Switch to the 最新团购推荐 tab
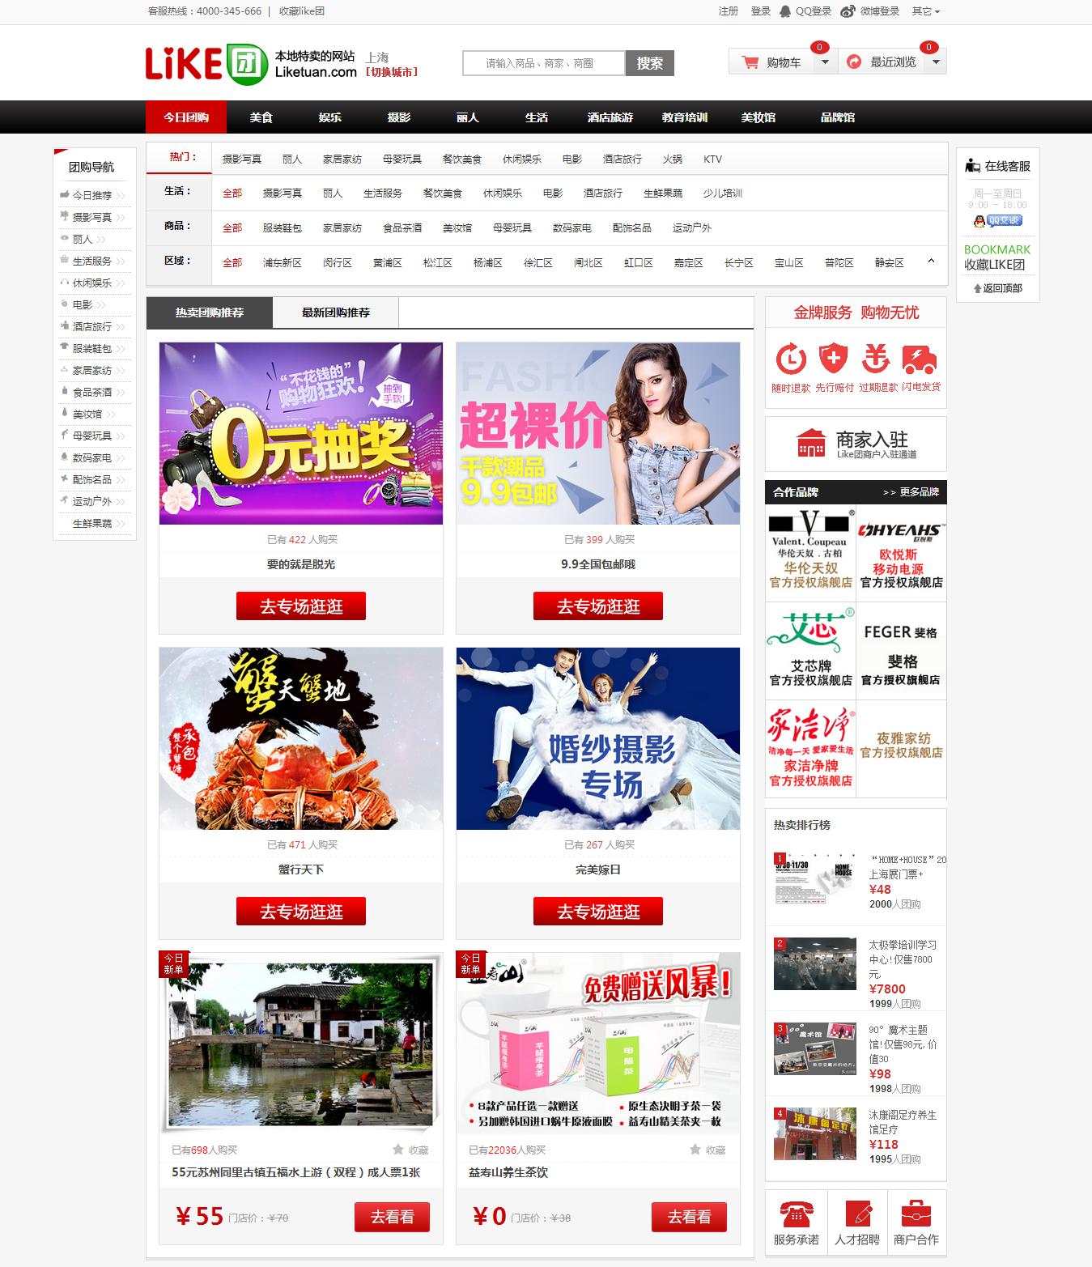This screenshot has height=1267, width=1092. pos(335,312)
